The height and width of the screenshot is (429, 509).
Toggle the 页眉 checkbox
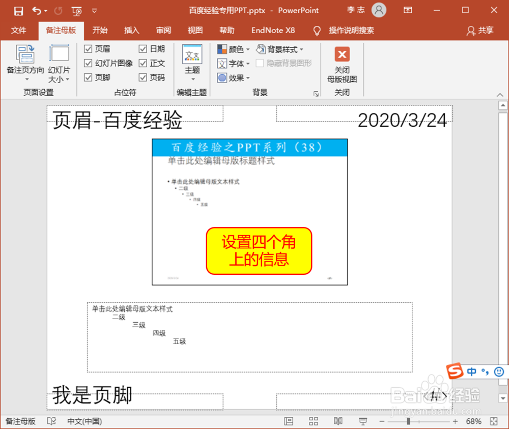[x=88, y=49]
